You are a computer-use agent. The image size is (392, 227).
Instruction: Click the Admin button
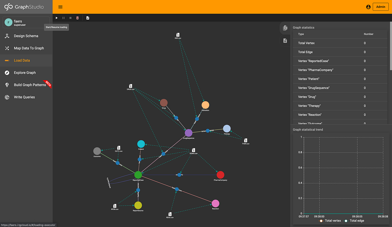[381, 7]
